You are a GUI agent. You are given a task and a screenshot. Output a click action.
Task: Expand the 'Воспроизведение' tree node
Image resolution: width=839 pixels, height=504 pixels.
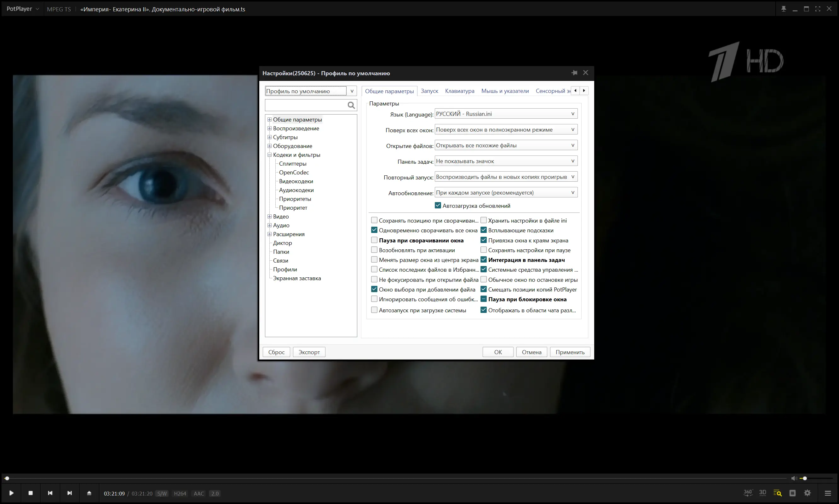pyautogui.click(x=269, y=128)
